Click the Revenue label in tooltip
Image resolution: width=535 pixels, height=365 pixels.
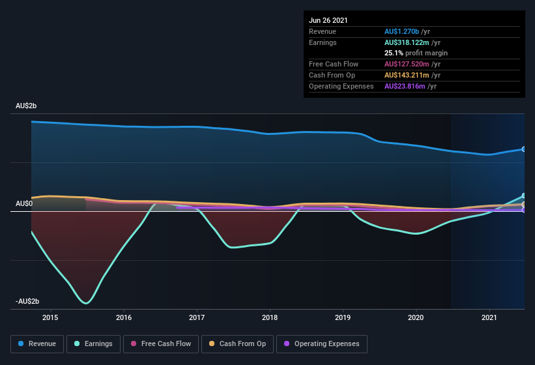tap(323, 31)
